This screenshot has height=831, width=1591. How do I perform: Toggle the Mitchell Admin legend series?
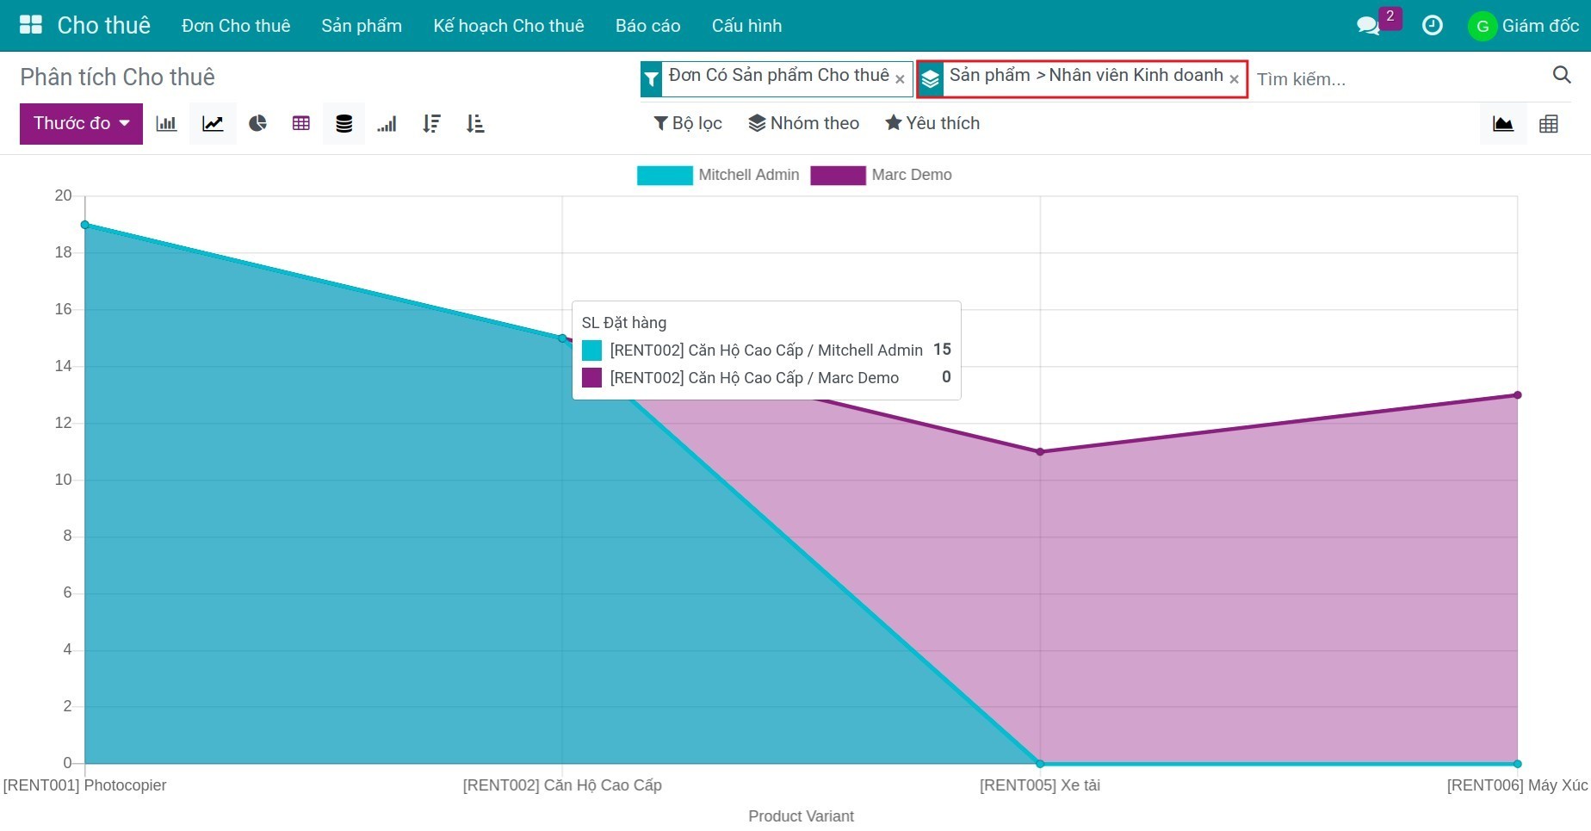click(718, 175)
